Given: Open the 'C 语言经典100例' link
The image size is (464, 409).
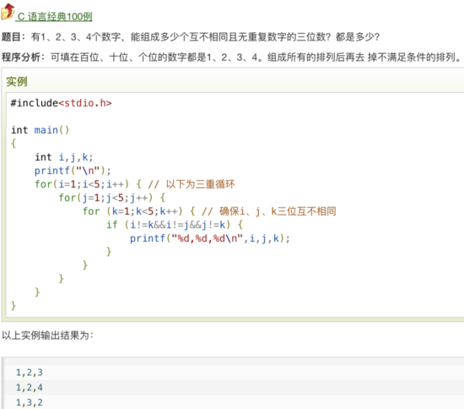Looking at the screenshot, I should click(55, 17).
